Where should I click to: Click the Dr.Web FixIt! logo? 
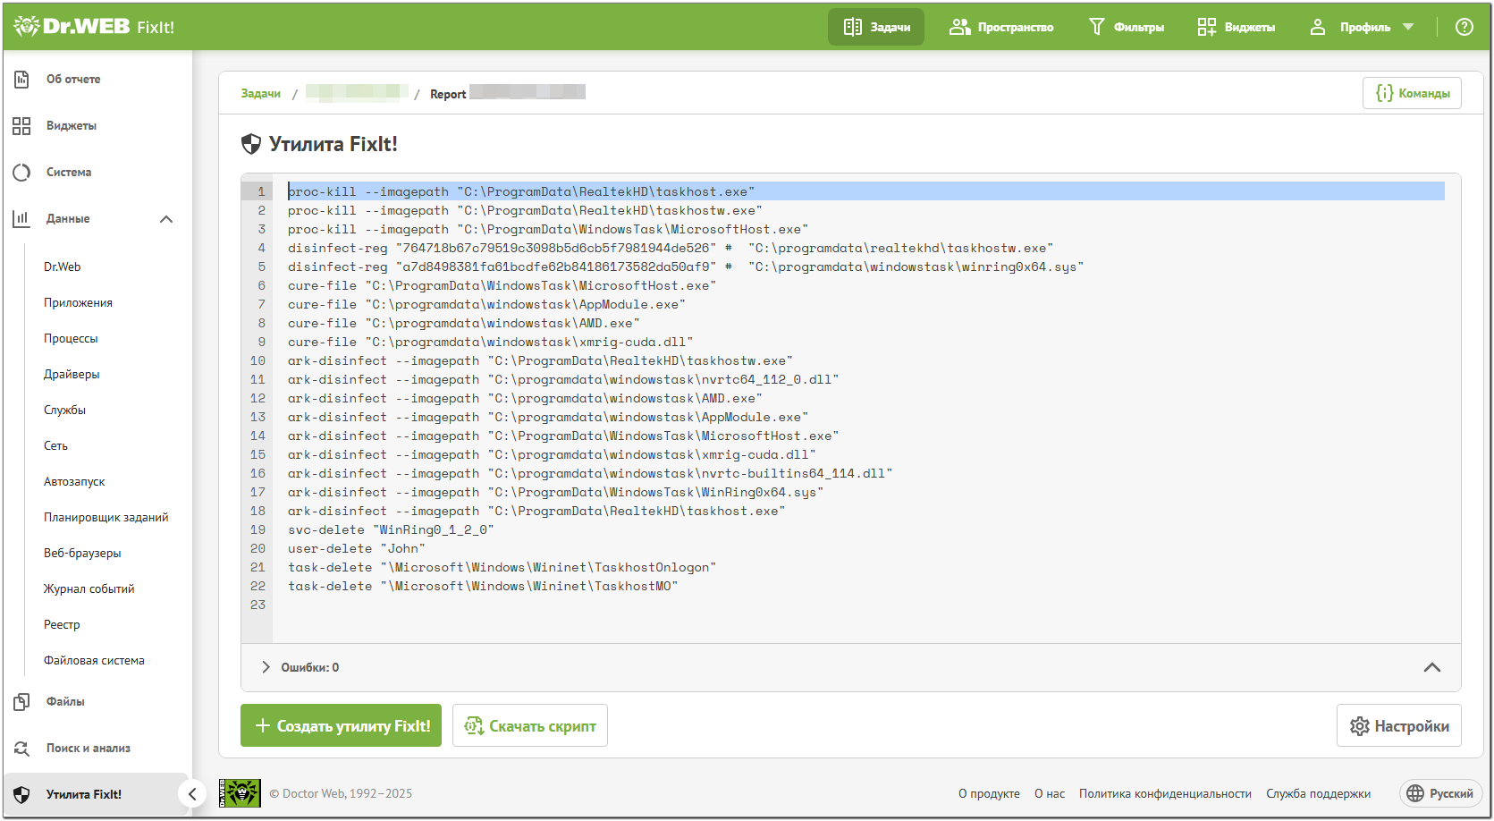tap(94, 27)
